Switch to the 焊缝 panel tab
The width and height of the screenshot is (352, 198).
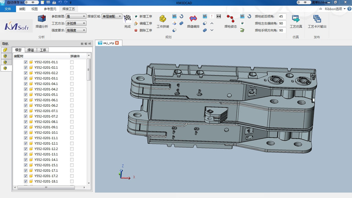point(30,50)
